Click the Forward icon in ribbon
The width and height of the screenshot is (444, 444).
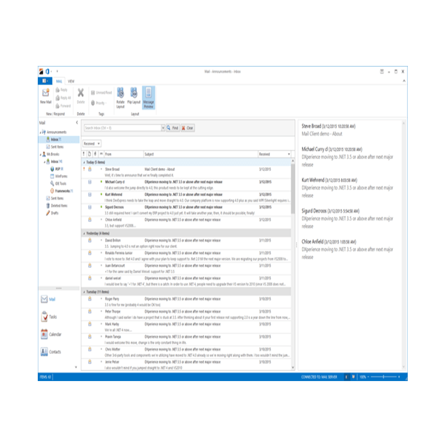pyautogui.click(x=58, y=106)
